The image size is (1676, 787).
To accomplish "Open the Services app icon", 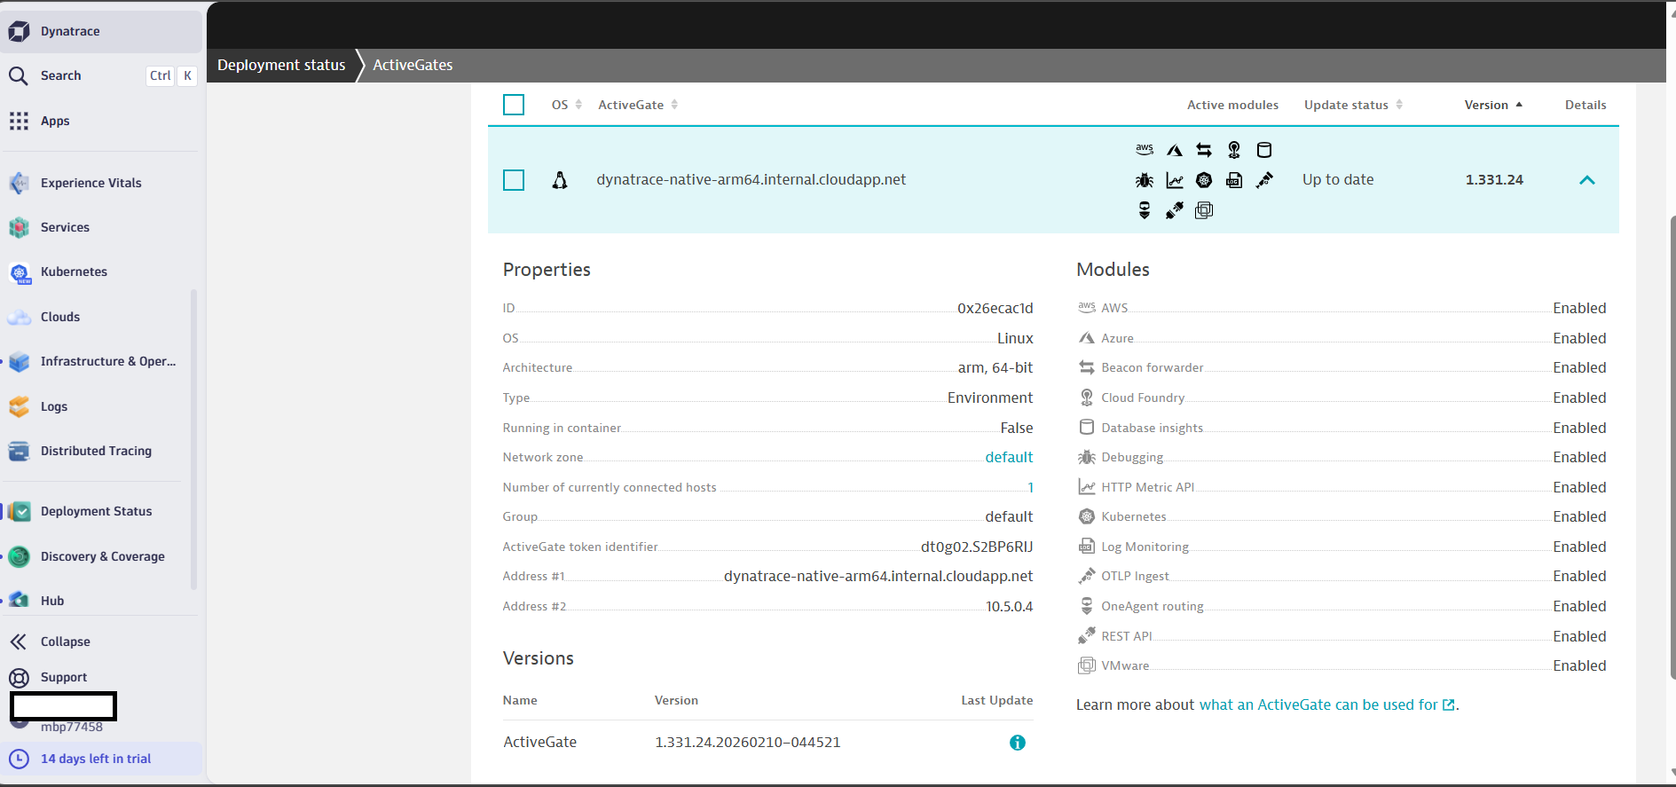I will tap(19, 227).
